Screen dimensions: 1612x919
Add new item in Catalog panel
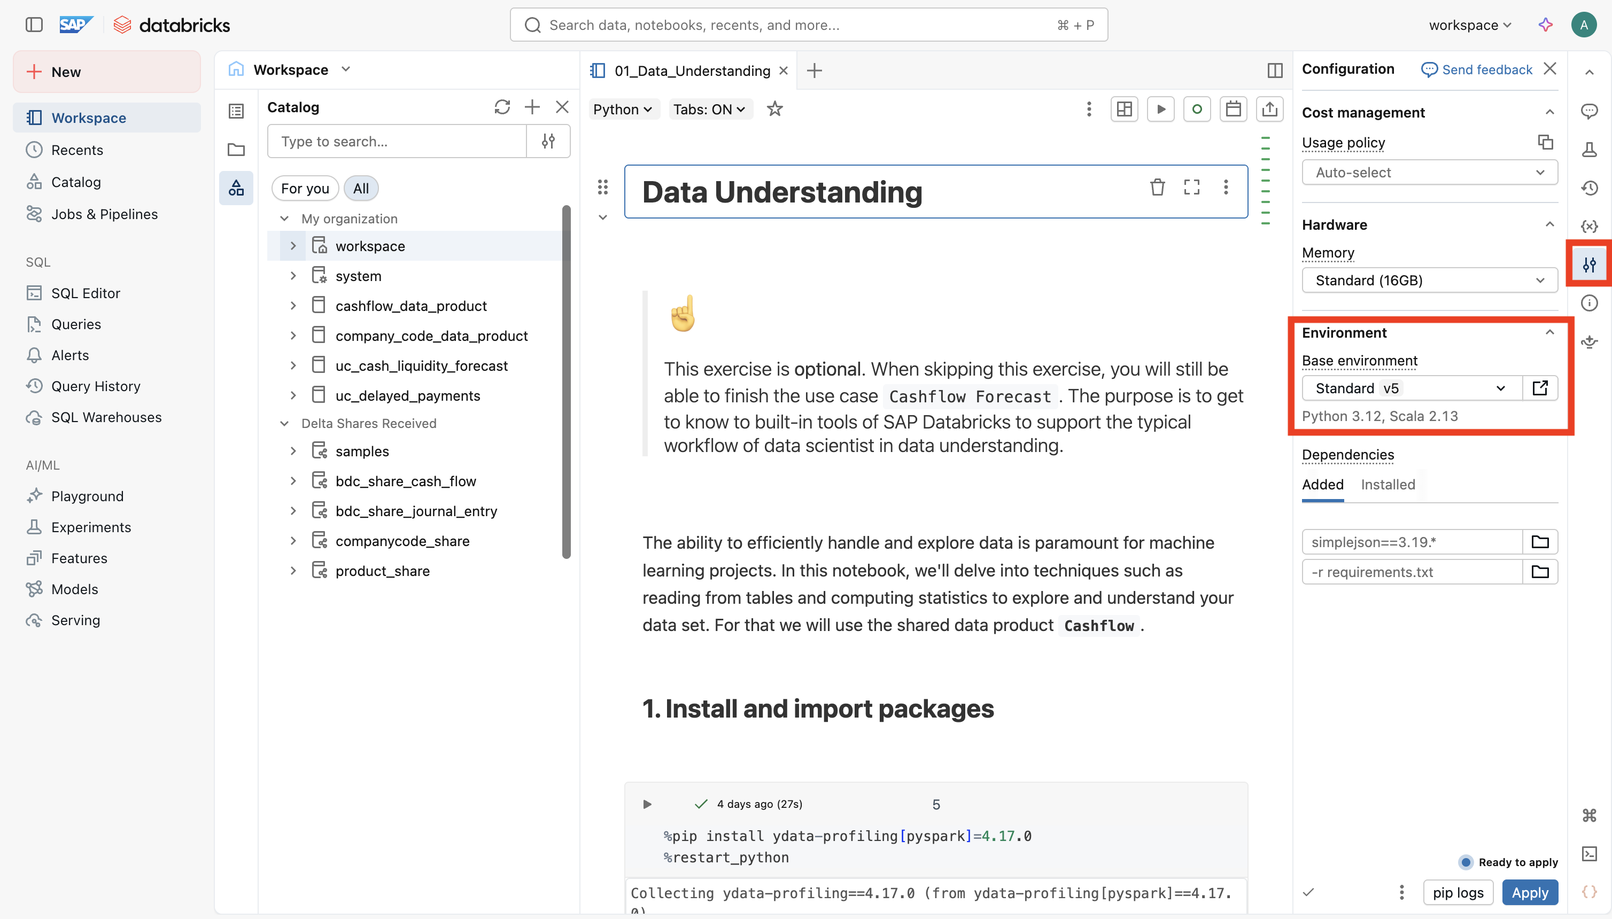532,107
